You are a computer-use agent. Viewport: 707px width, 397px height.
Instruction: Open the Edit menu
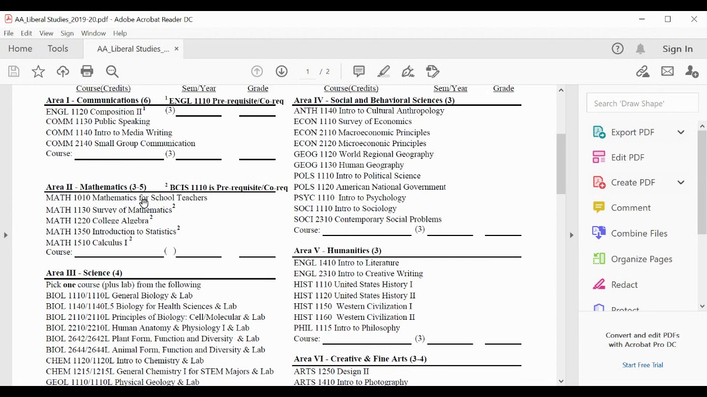tap(26, 34)
